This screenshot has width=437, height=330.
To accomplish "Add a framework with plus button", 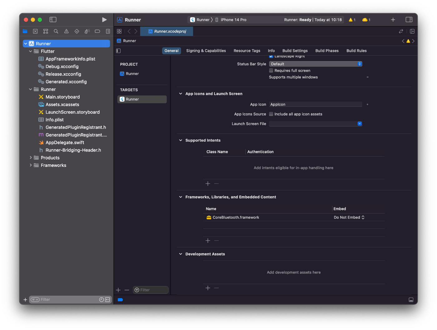I will click(x=208, y=241).
